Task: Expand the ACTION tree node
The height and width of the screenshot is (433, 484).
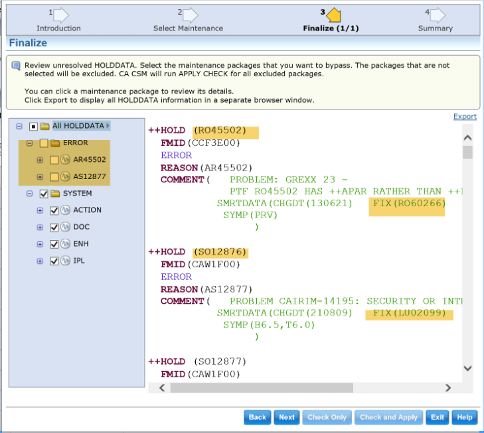Action: point(40,210)
